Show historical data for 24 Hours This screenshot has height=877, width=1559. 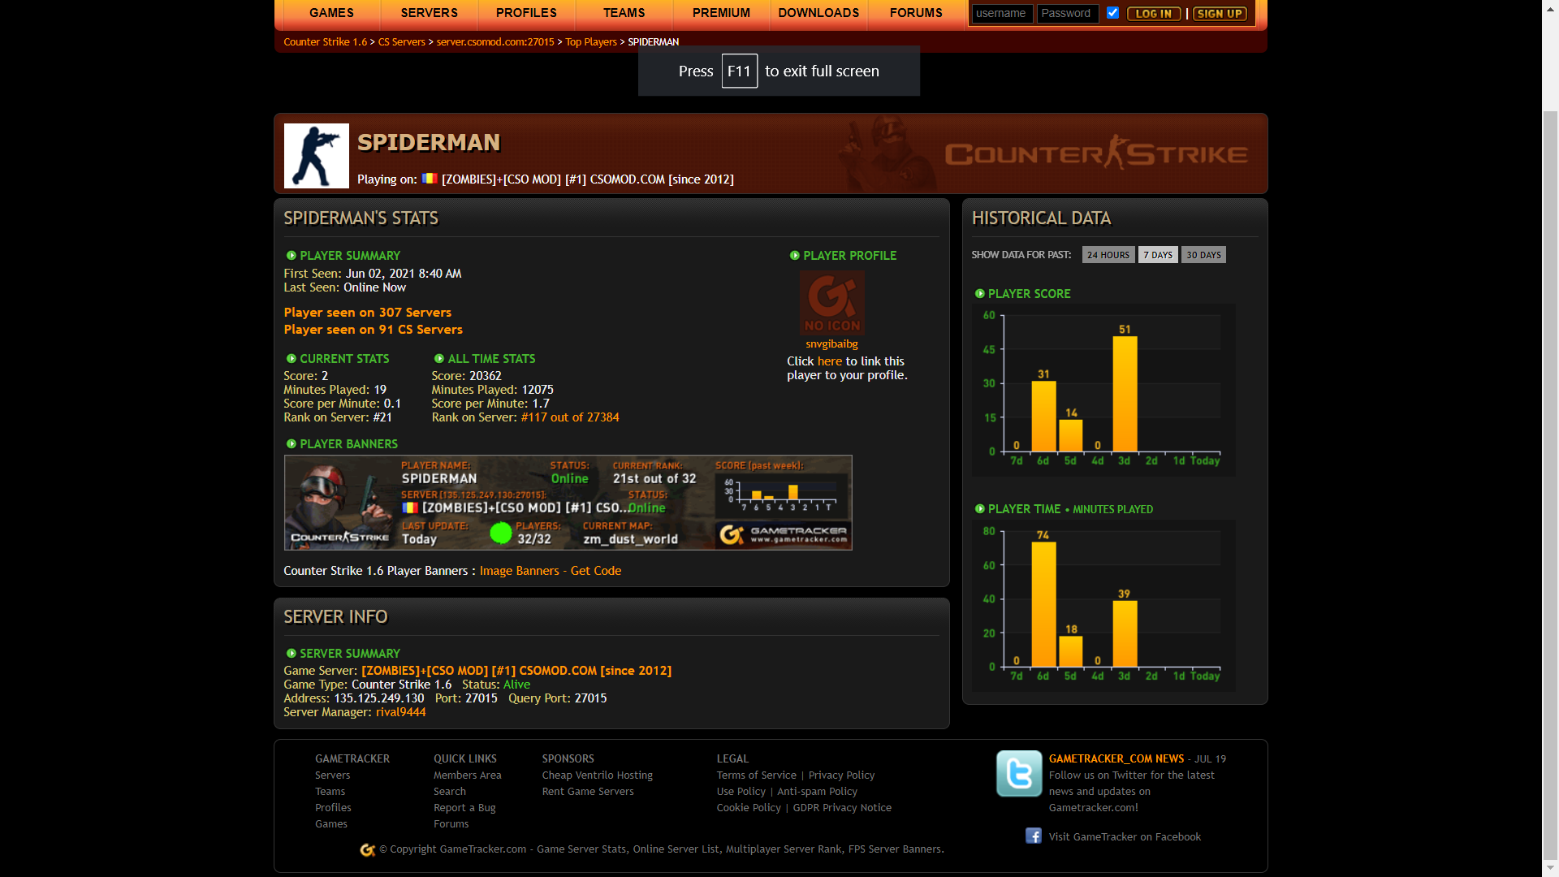(x=1108, y=255)
